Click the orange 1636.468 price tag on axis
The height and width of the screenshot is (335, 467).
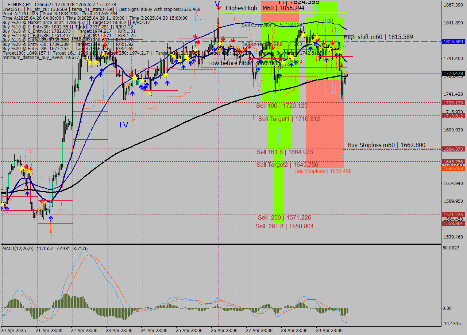click(x=453, y=168)
